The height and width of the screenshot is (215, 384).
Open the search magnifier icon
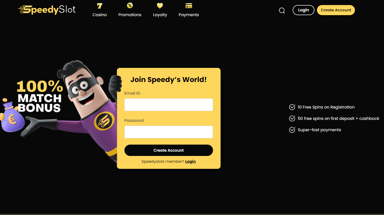(282, 10)
